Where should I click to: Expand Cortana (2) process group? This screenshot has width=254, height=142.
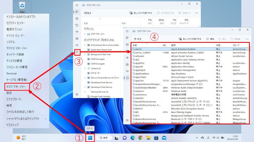click(85, 68)
